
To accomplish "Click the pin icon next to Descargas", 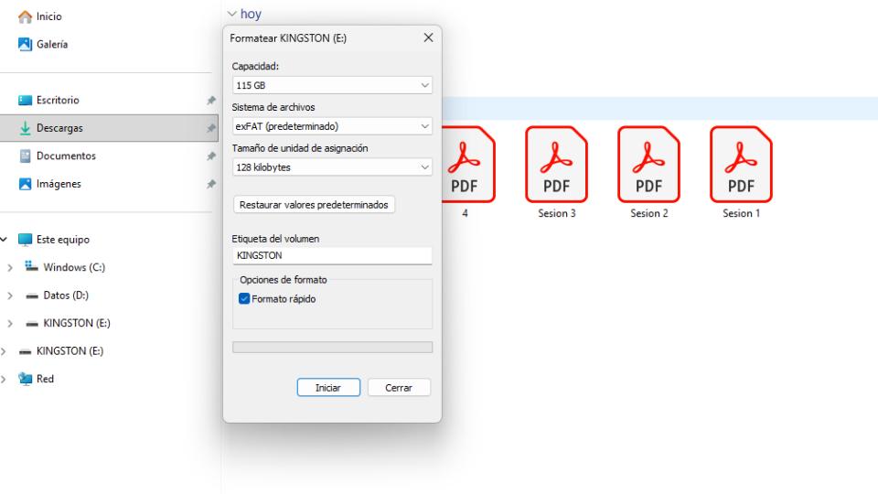I will (211, 128).
